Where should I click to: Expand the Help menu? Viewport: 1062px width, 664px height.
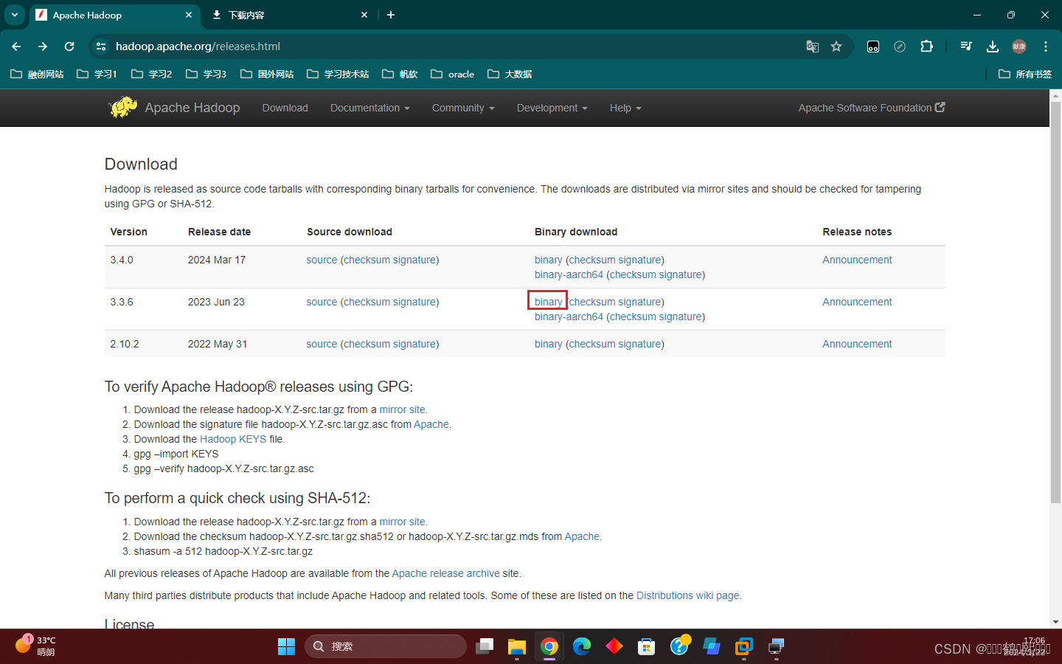(x=625, y=108)
